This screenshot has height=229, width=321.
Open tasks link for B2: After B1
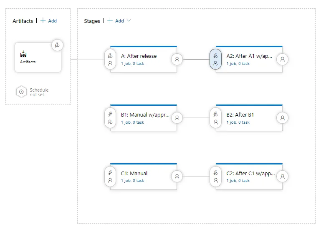238,122
